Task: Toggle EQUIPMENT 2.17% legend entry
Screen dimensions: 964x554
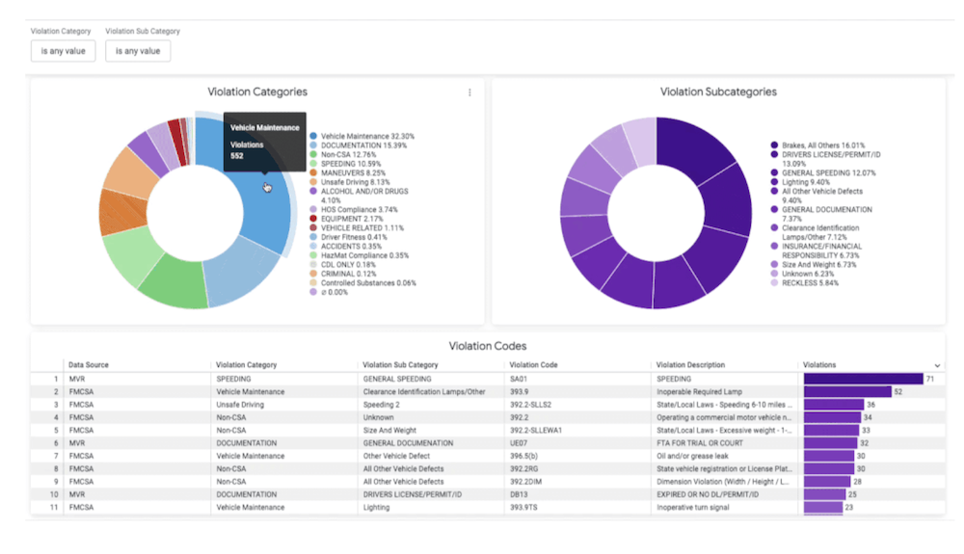Action: [x=347, y=219]
